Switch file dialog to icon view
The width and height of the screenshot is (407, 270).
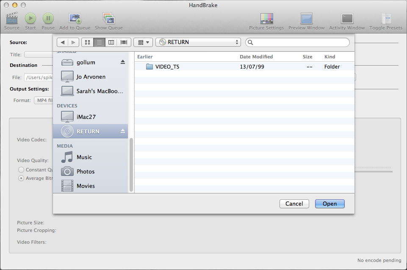87,42
